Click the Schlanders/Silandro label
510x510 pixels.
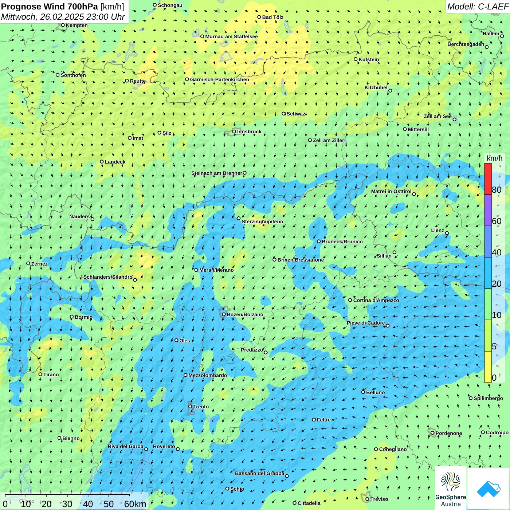108,277
